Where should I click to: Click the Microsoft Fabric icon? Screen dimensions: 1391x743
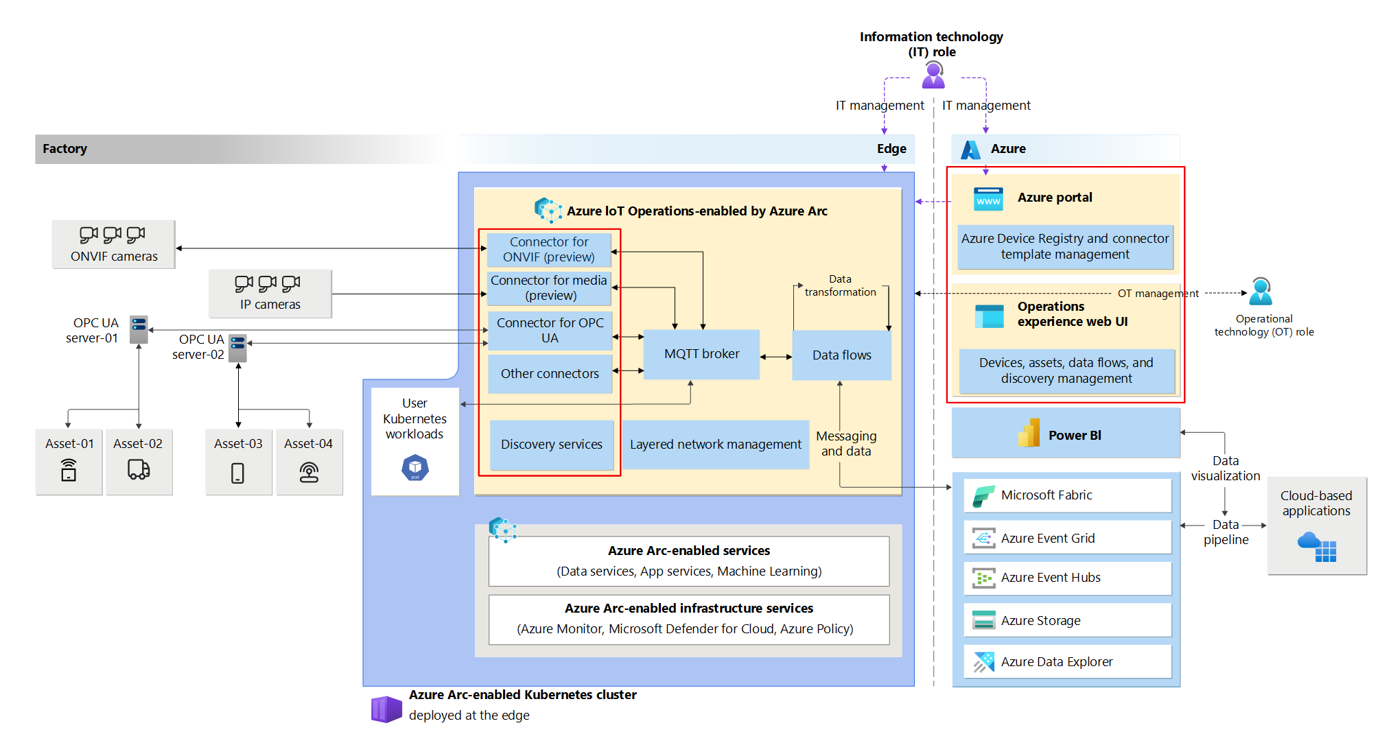click(x=983, y=495)
